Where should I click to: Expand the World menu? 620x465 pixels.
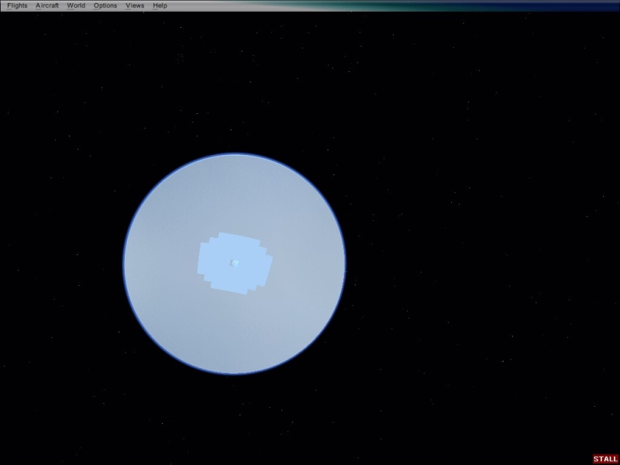[x=76, y=5]
